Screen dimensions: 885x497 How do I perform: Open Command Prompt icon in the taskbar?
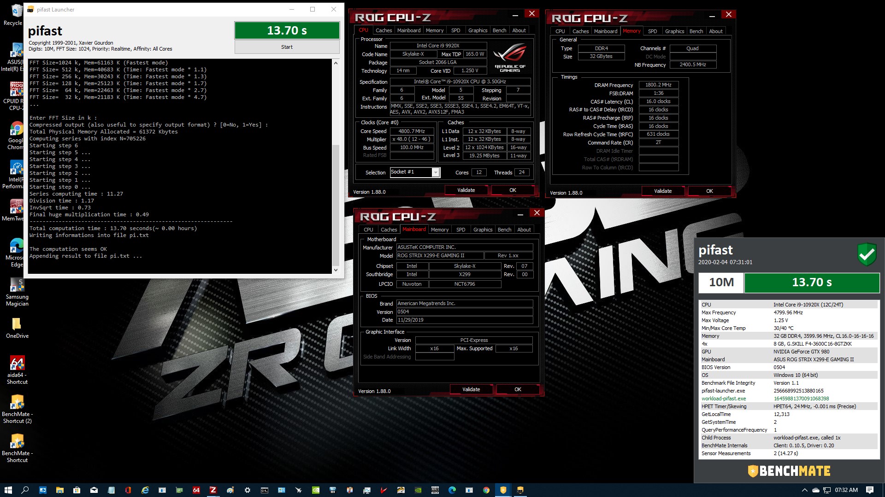tap(264, 490)
